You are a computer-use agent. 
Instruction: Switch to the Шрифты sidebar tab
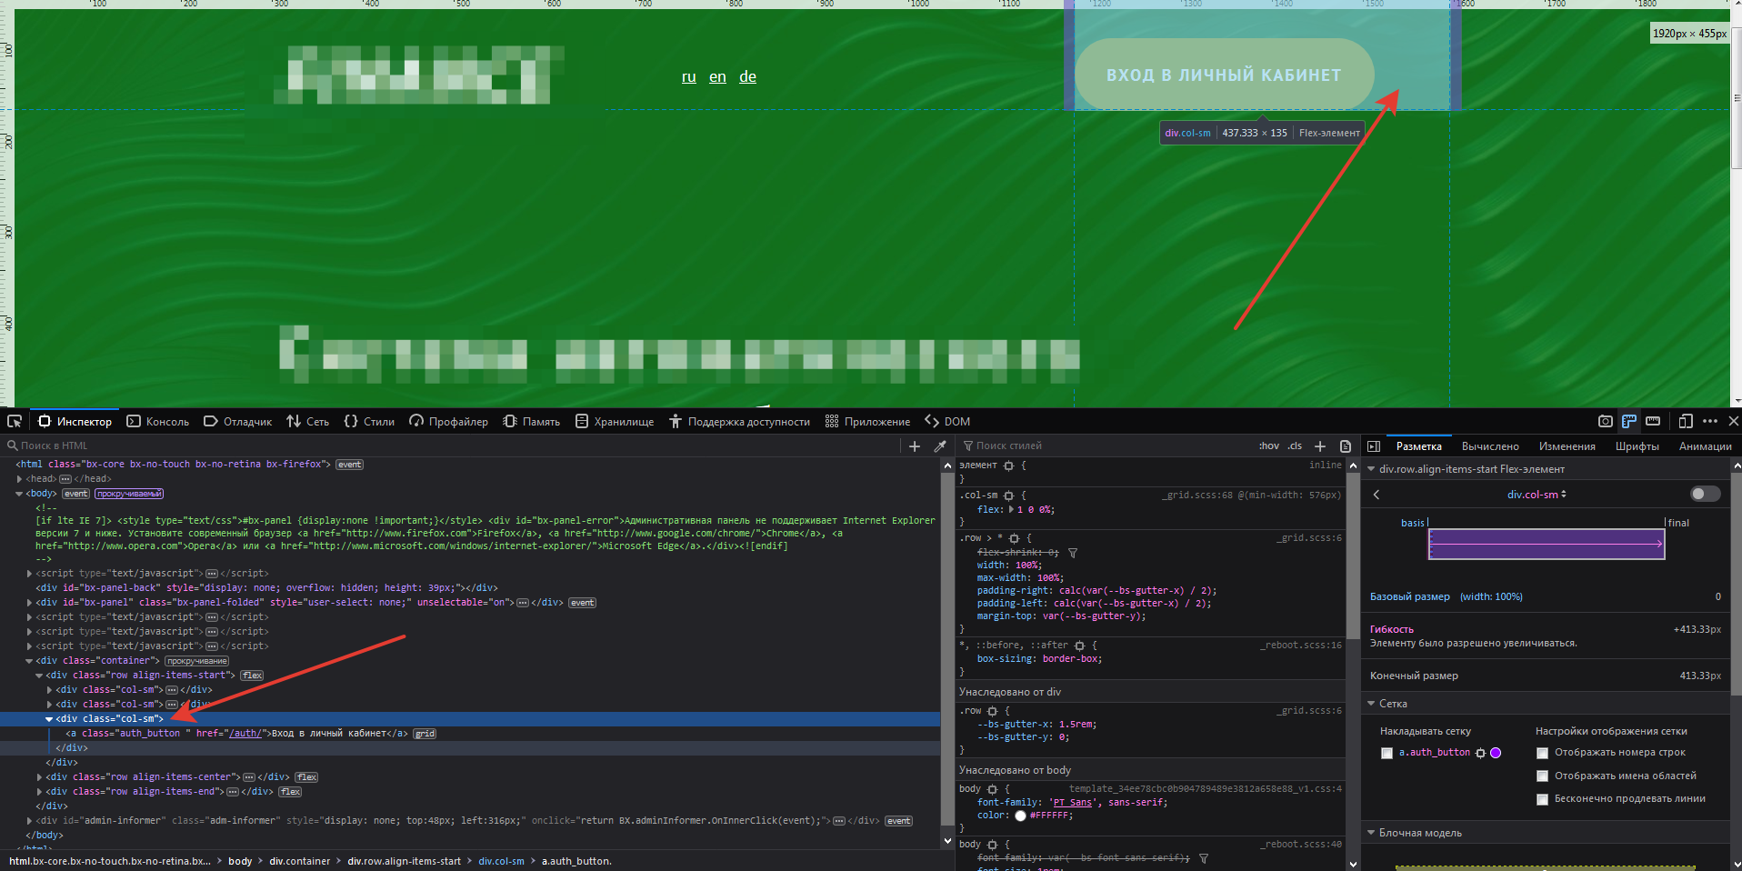click(1637, 446)
